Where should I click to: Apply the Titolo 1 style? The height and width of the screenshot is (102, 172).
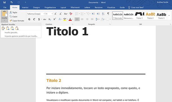[x=140, y=16]
